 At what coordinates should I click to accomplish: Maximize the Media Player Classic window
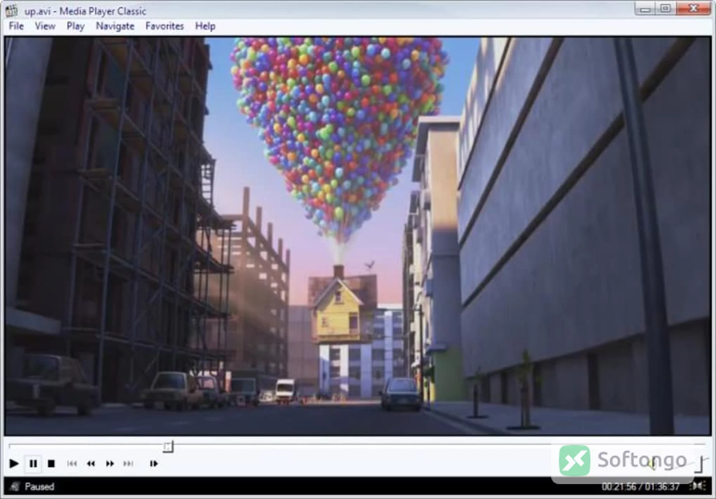(x=666, y=9)
